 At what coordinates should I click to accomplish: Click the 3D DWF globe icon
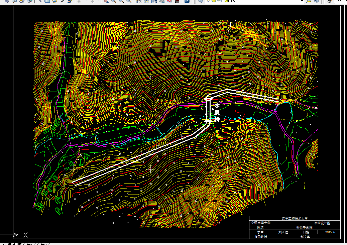(30, 1)
